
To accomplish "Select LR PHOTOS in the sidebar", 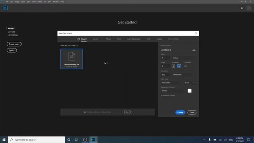I will [13, 35].
